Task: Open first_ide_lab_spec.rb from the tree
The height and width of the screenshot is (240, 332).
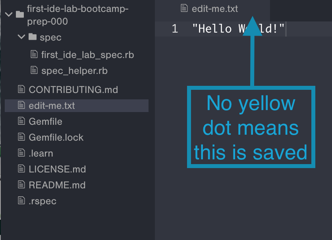Action: 87,55
